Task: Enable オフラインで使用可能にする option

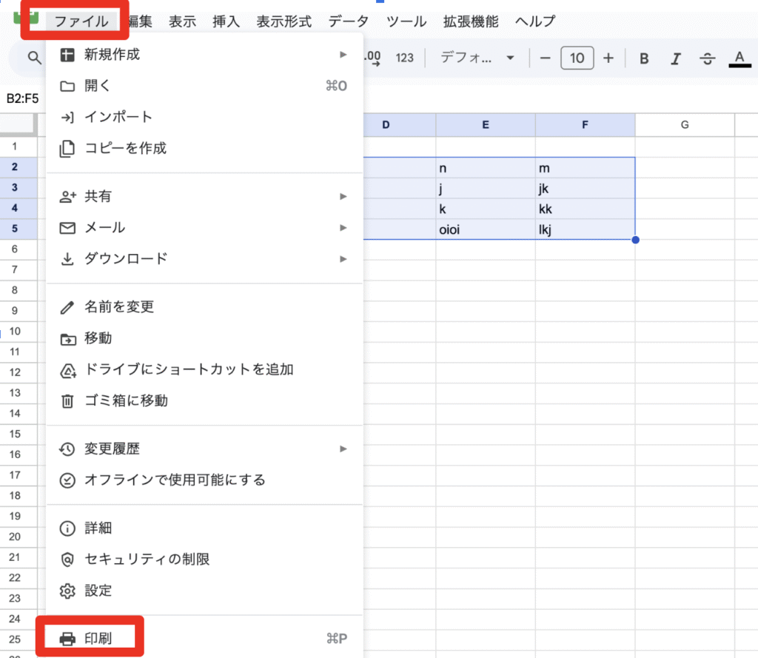Action: [175, 480]
